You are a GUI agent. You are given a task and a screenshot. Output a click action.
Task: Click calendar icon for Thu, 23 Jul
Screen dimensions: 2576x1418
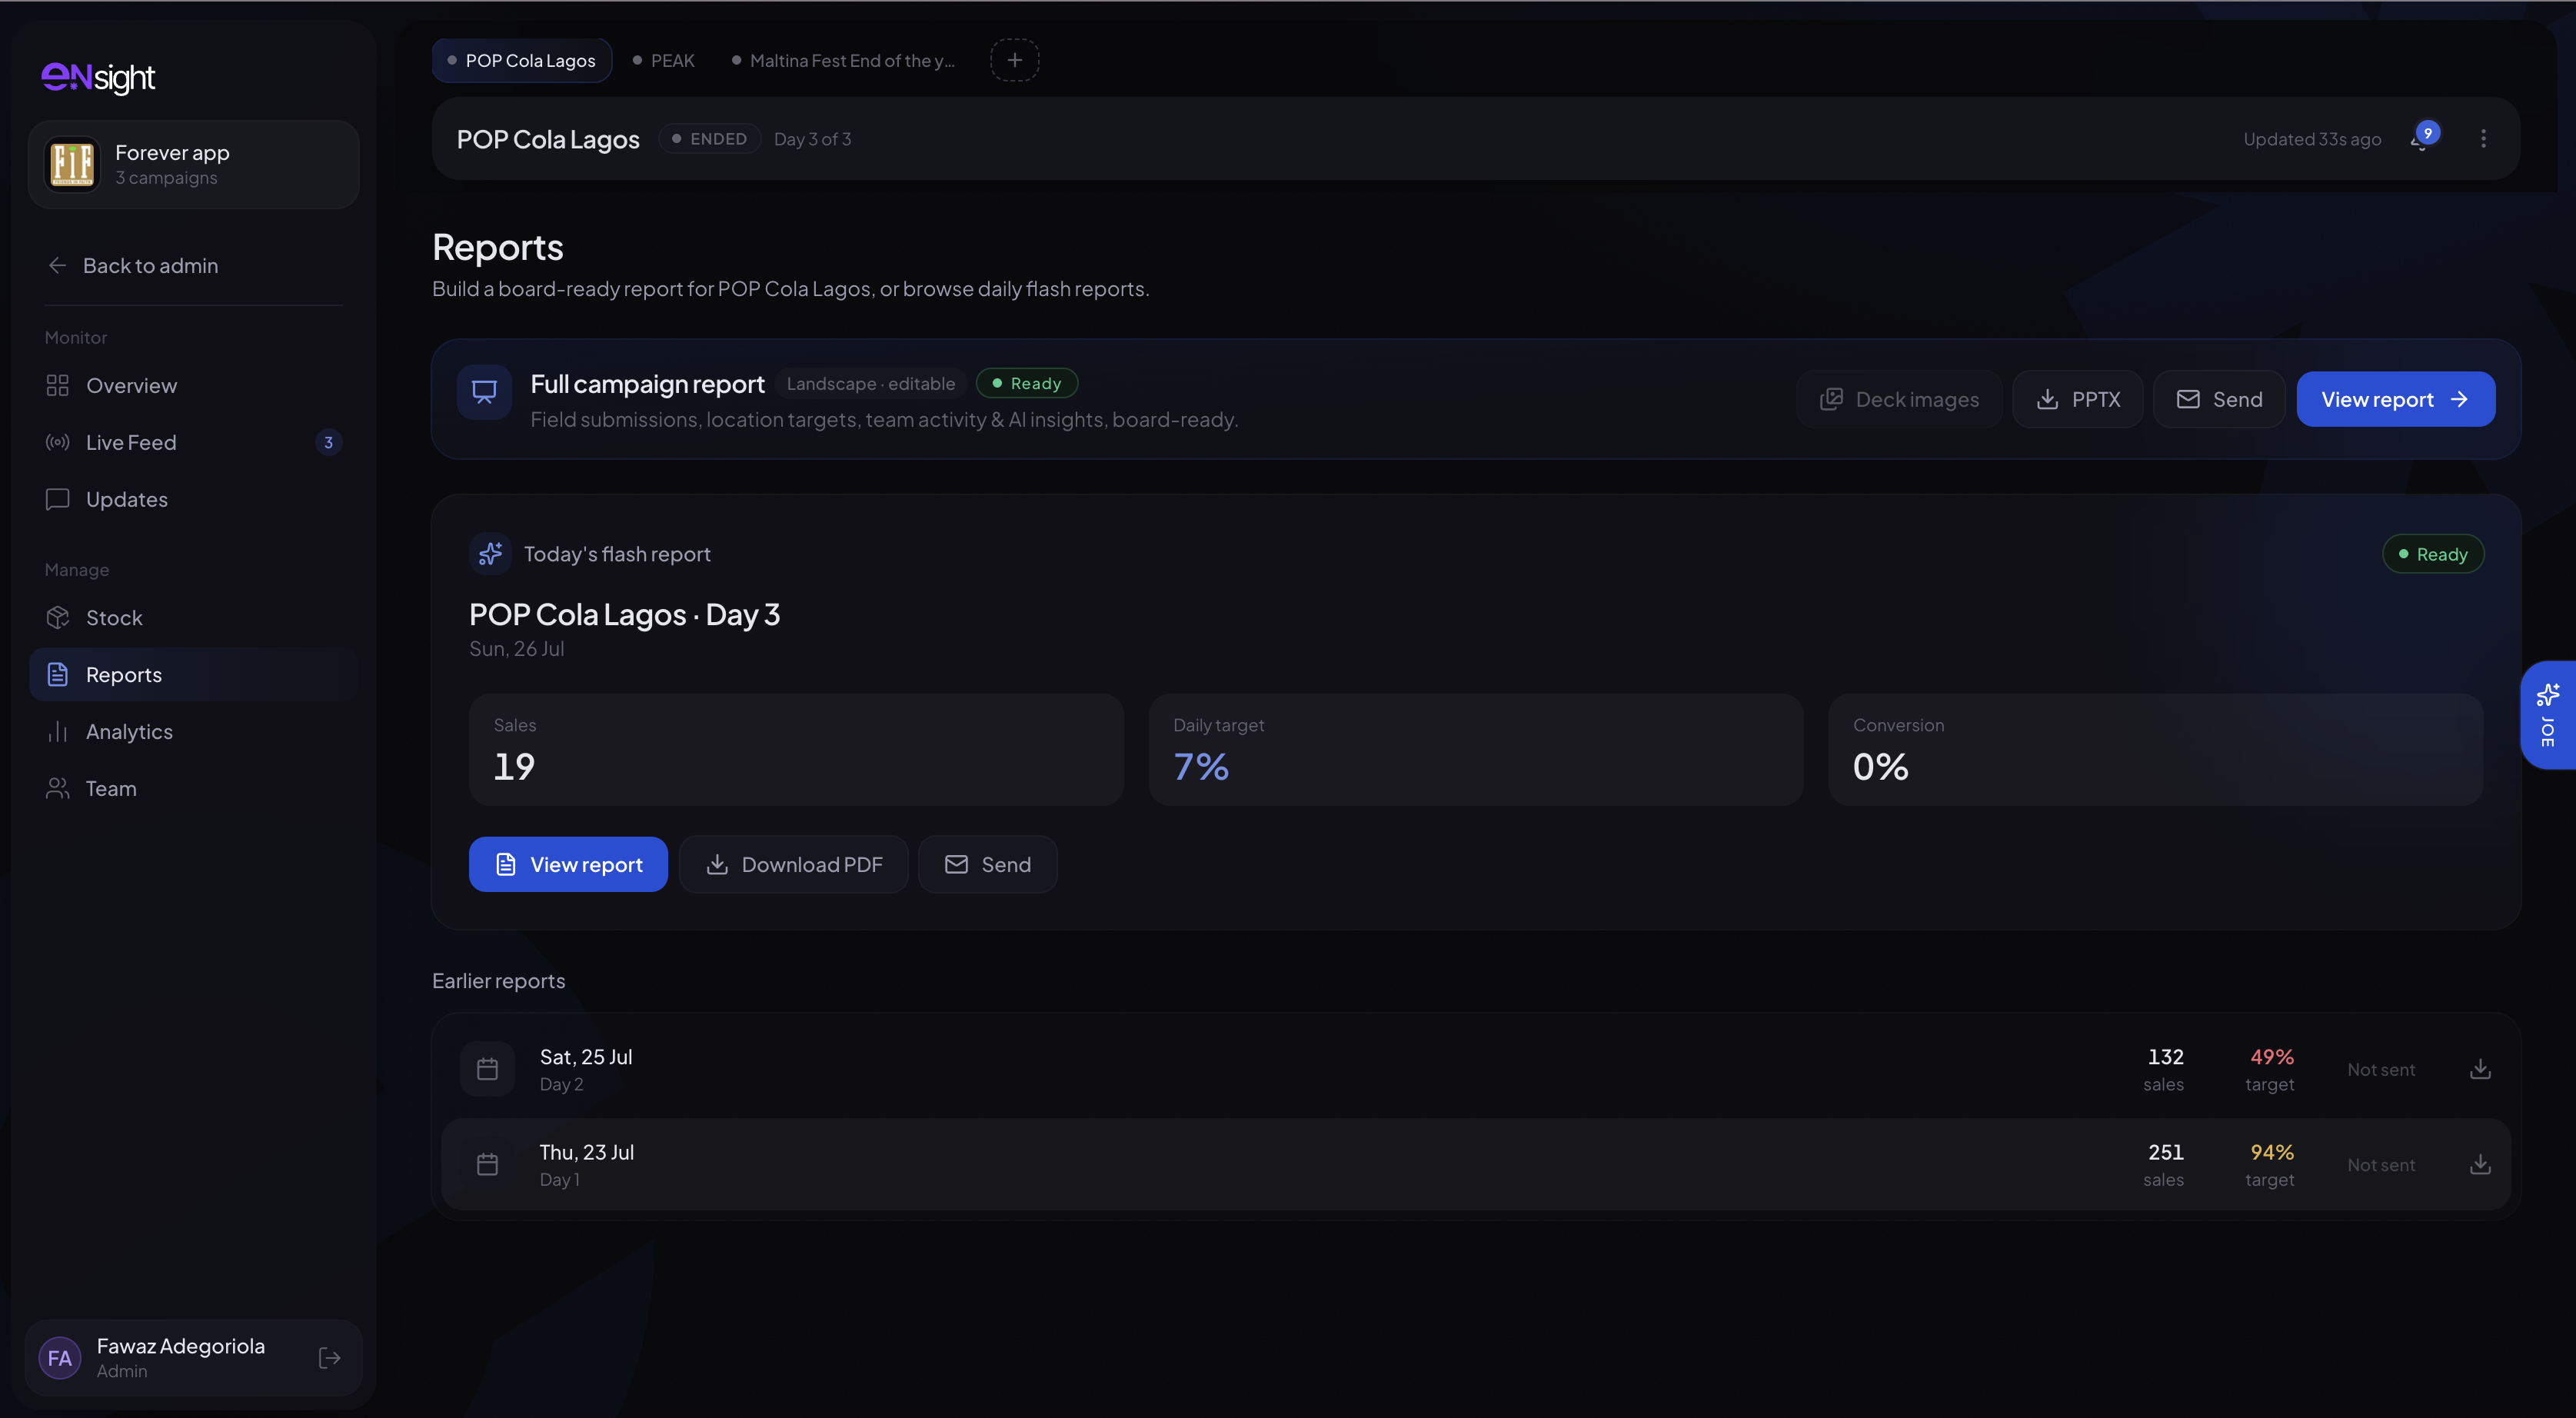(x=487, y=1164)
